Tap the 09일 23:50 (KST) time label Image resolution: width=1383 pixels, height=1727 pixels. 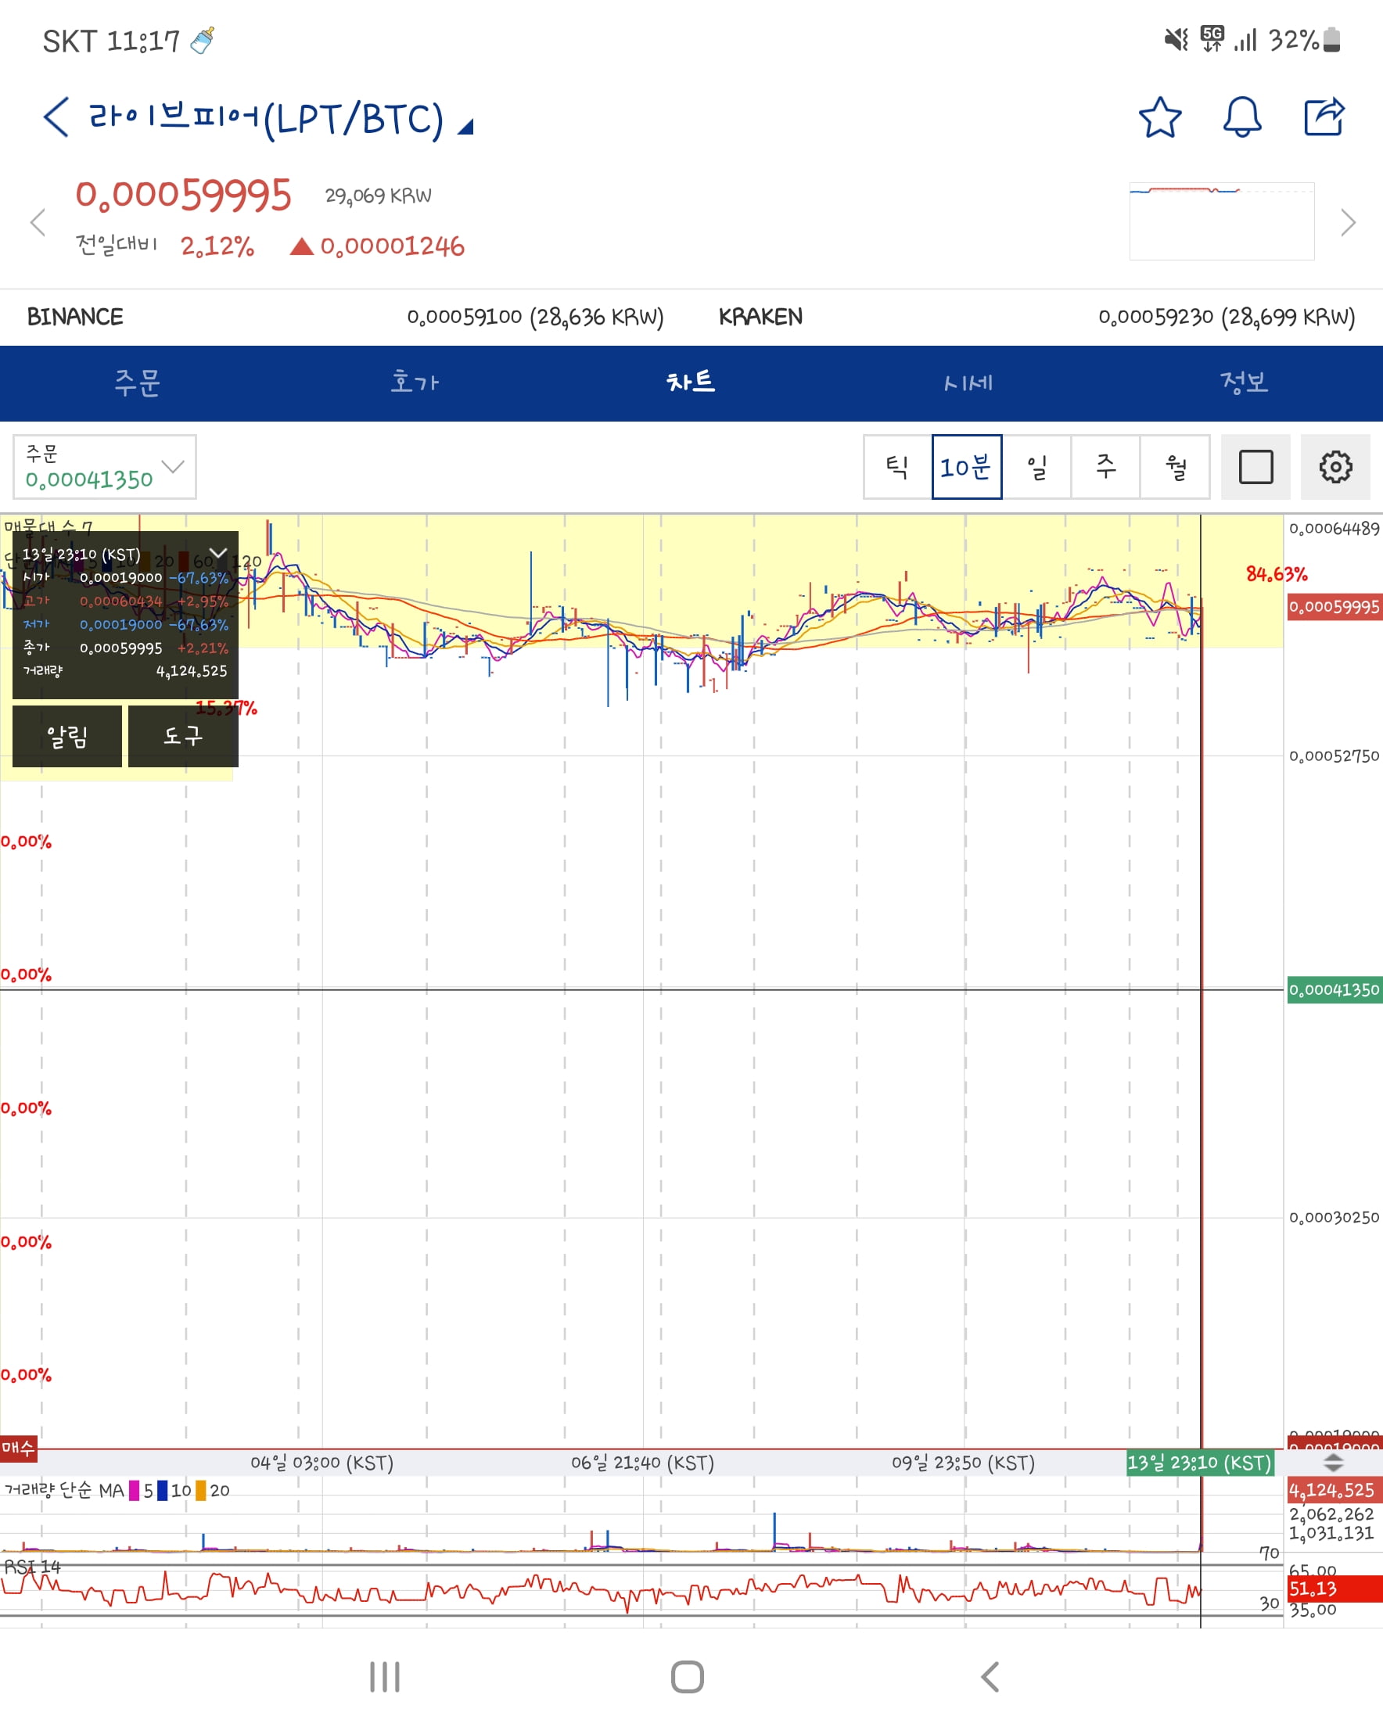(x=964, y=1463)
